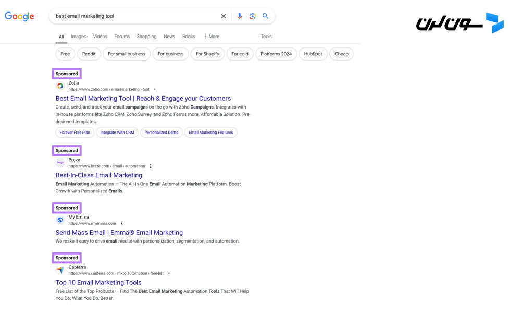Click the https://www.myemma.com URL text
The image size is (521, 313).
click(x=92, y=223)
